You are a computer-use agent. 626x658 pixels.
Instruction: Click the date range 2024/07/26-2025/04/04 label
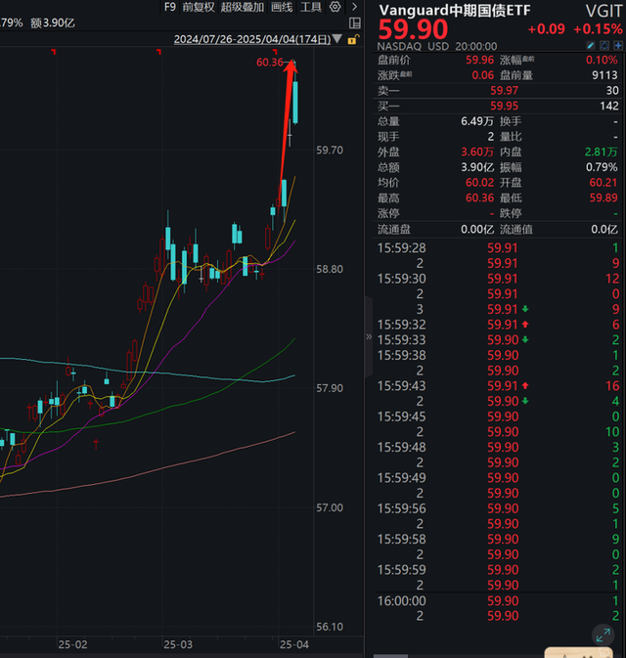tap(252, 39)
